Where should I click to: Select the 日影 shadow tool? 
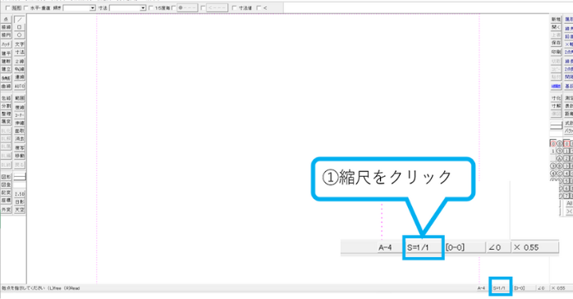(x=20, y=202)
